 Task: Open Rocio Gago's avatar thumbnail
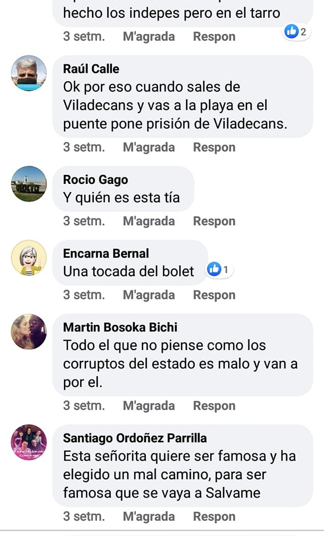tap(29, 184)
